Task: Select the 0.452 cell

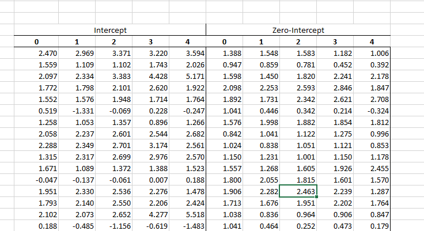Action: (335, 65)
